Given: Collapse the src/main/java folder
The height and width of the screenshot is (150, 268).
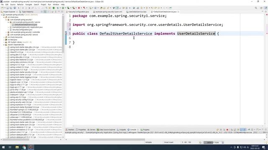Looking at the screenshot, I should coord(4,17).
